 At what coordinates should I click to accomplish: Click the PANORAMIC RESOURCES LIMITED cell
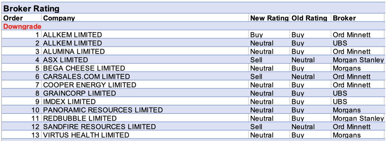tap(103, 110)
